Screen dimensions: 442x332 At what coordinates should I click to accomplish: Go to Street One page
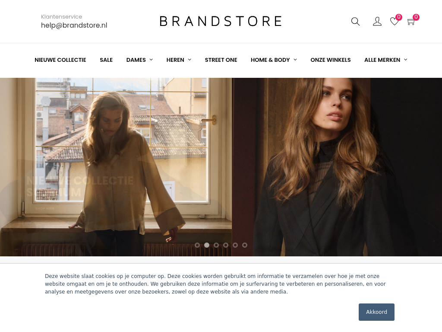coord(221,60)
